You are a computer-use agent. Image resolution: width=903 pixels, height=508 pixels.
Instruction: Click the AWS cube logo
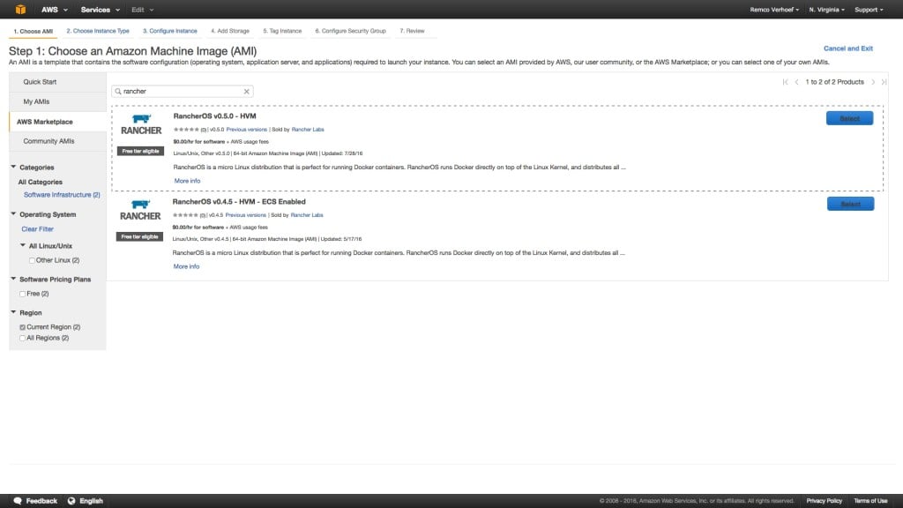(x=20, y=10)
